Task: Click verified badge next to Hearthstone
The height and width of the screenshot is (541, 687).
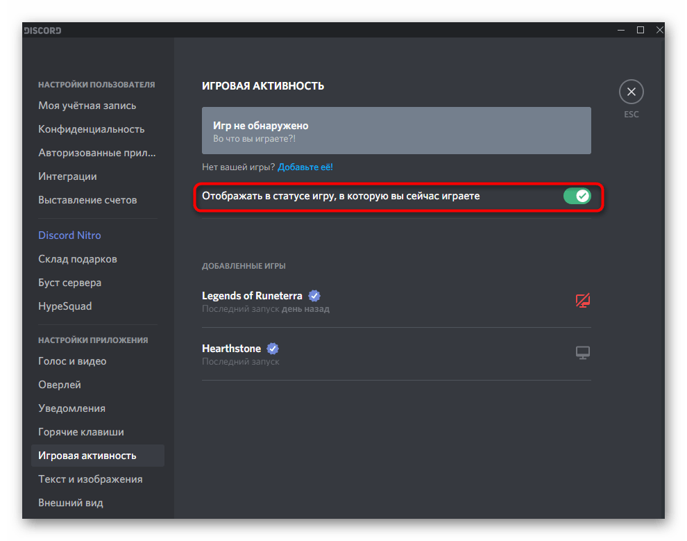Action: 273,348
